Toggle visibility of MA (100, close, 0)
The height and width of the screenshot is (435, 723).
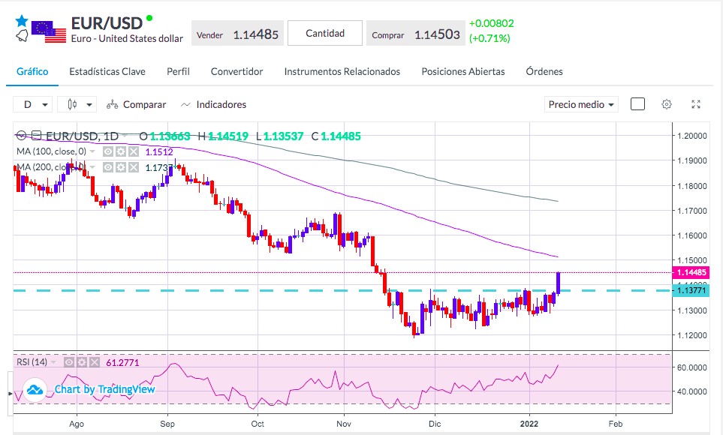108,151
